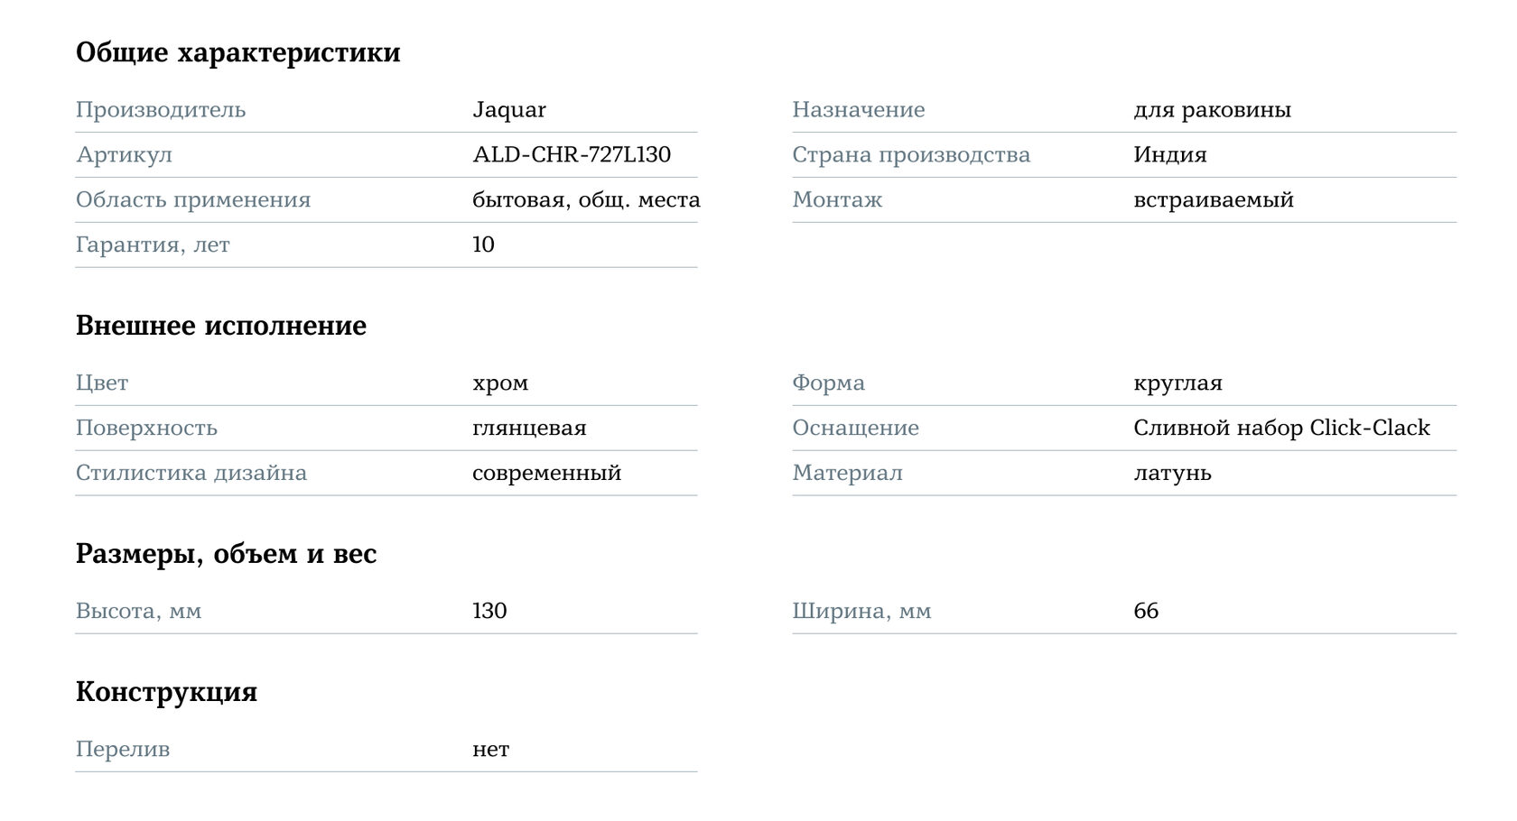
Task: Click the 'Общие характеристики' section heading
Action: 237,52
